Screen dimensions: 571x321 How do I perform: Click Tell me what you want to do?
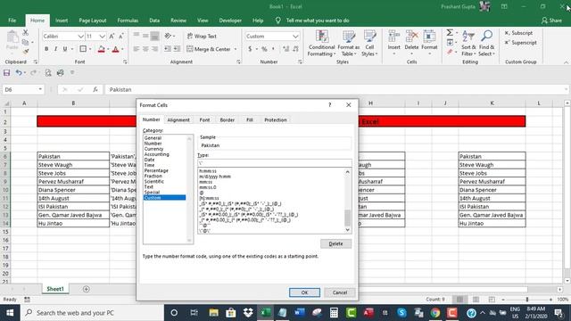[318, 21]
